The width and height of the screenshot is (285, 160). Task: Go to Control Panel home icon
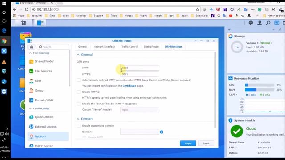(x=31, y=47)
